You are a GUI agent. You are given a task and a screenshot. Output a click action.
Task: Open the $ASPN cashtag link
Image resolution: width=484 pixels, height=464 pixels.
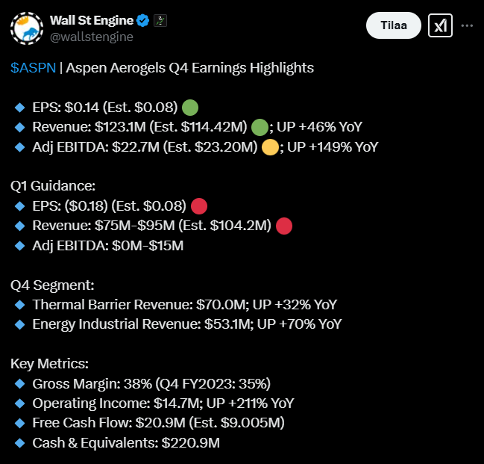32,68
